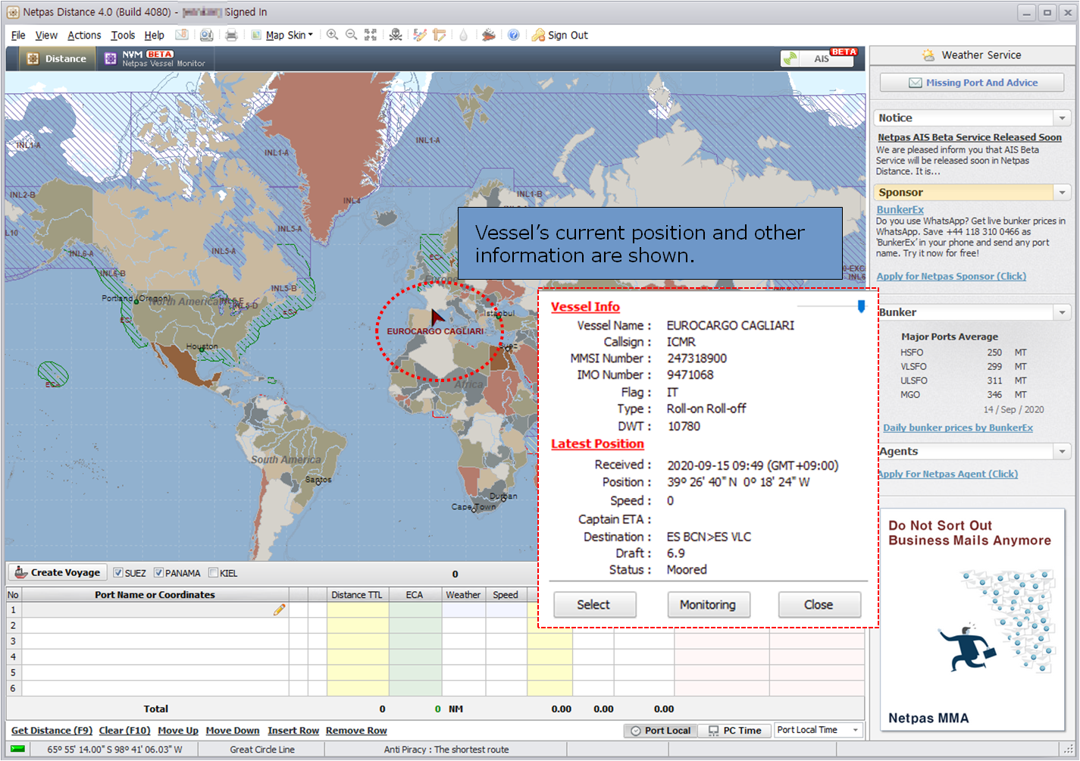This screenshot has width=1080, height=761.
Task: Select PC Time toggle
Action: click(x=735, y=731)
